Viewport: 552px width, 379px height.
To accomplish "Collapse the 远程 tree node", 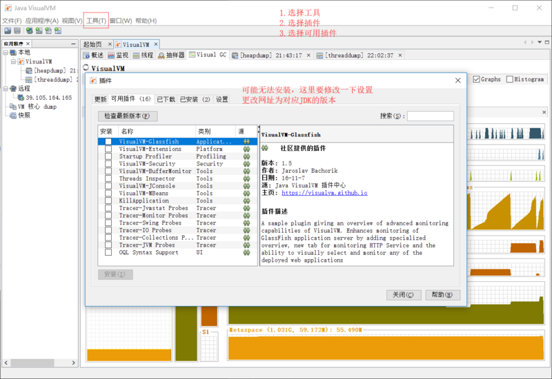I will click(6, 88).
